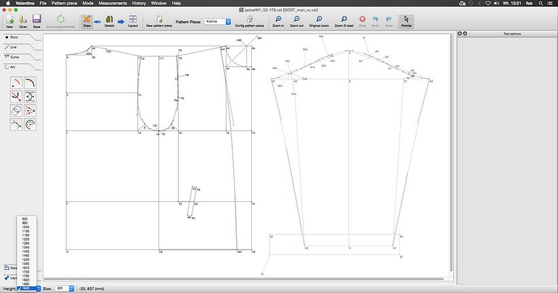Open the Valentina application menu
The image size is (558, 293).
[25, 3]
